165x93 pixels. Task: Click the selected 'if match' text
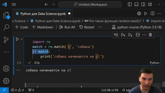click(x=40, y=52)
